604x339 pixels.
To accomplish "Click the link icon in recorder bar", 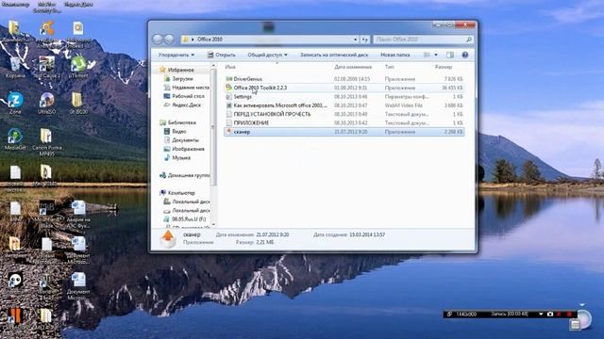I will click(x=449, y=314).
